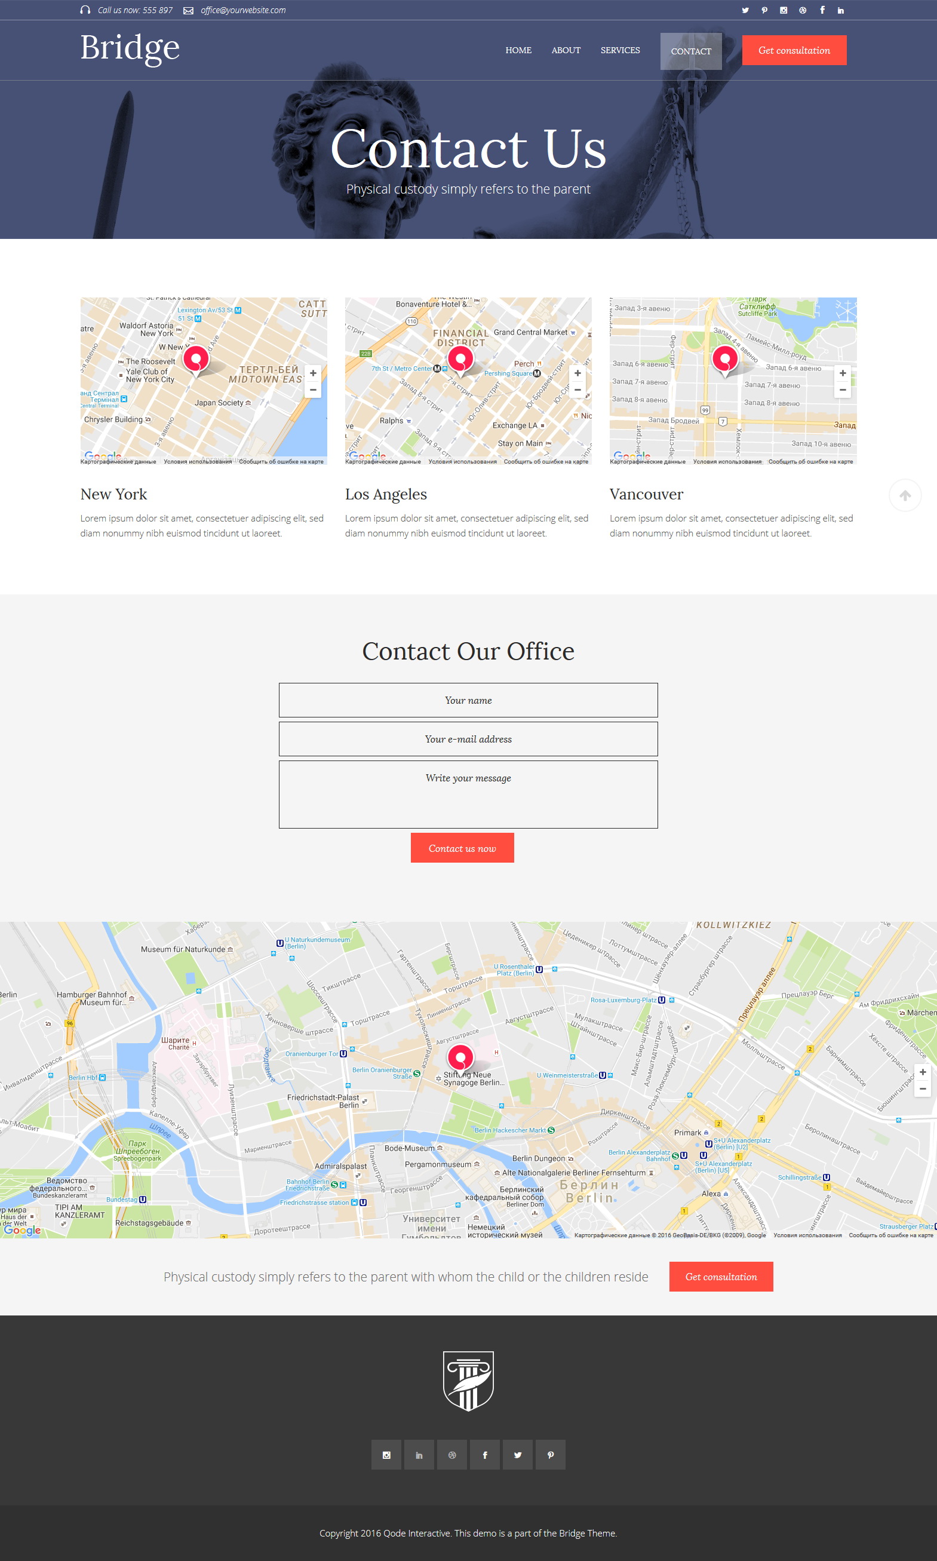Zoom in on the large Berlin map
The height and width of the screenshot is (1561, 937).
(923, 1072)
